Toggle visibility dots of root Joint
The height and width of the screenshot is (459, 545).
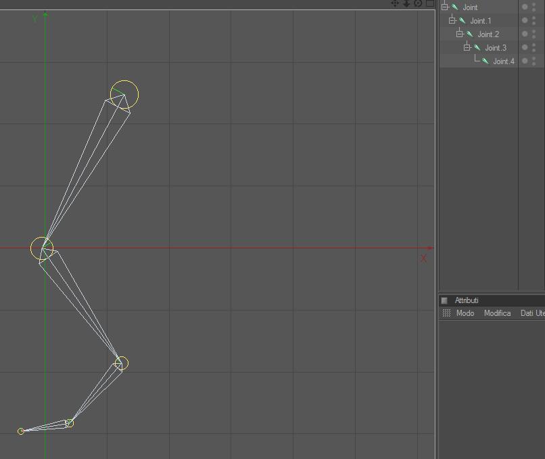534,7
